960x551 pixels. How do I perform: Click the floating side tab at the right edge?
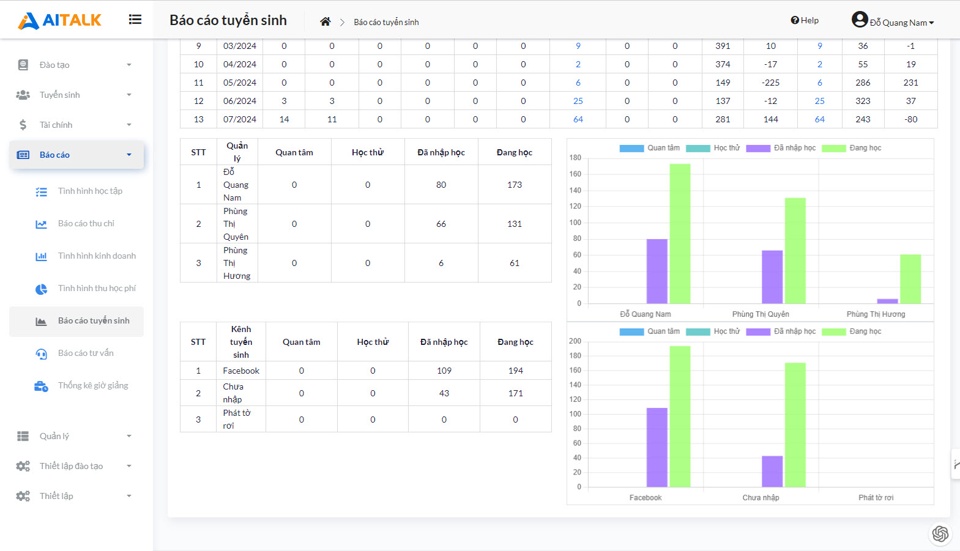click(956, 464)
